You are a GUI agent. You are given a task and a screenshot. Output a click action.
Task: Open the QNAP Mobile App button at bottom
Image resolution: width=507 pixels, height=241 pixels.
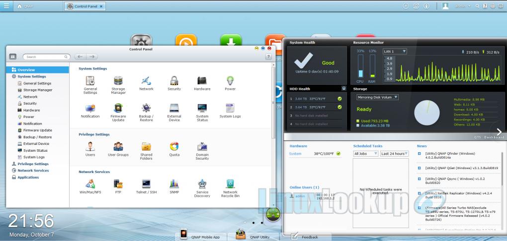coord(200,237)
